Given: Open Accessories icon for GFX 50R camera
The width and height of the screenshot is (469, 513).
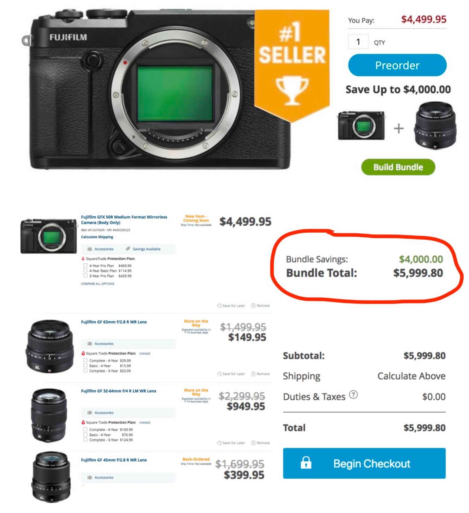Looking at the screenshot, I should tap(90, 249).
